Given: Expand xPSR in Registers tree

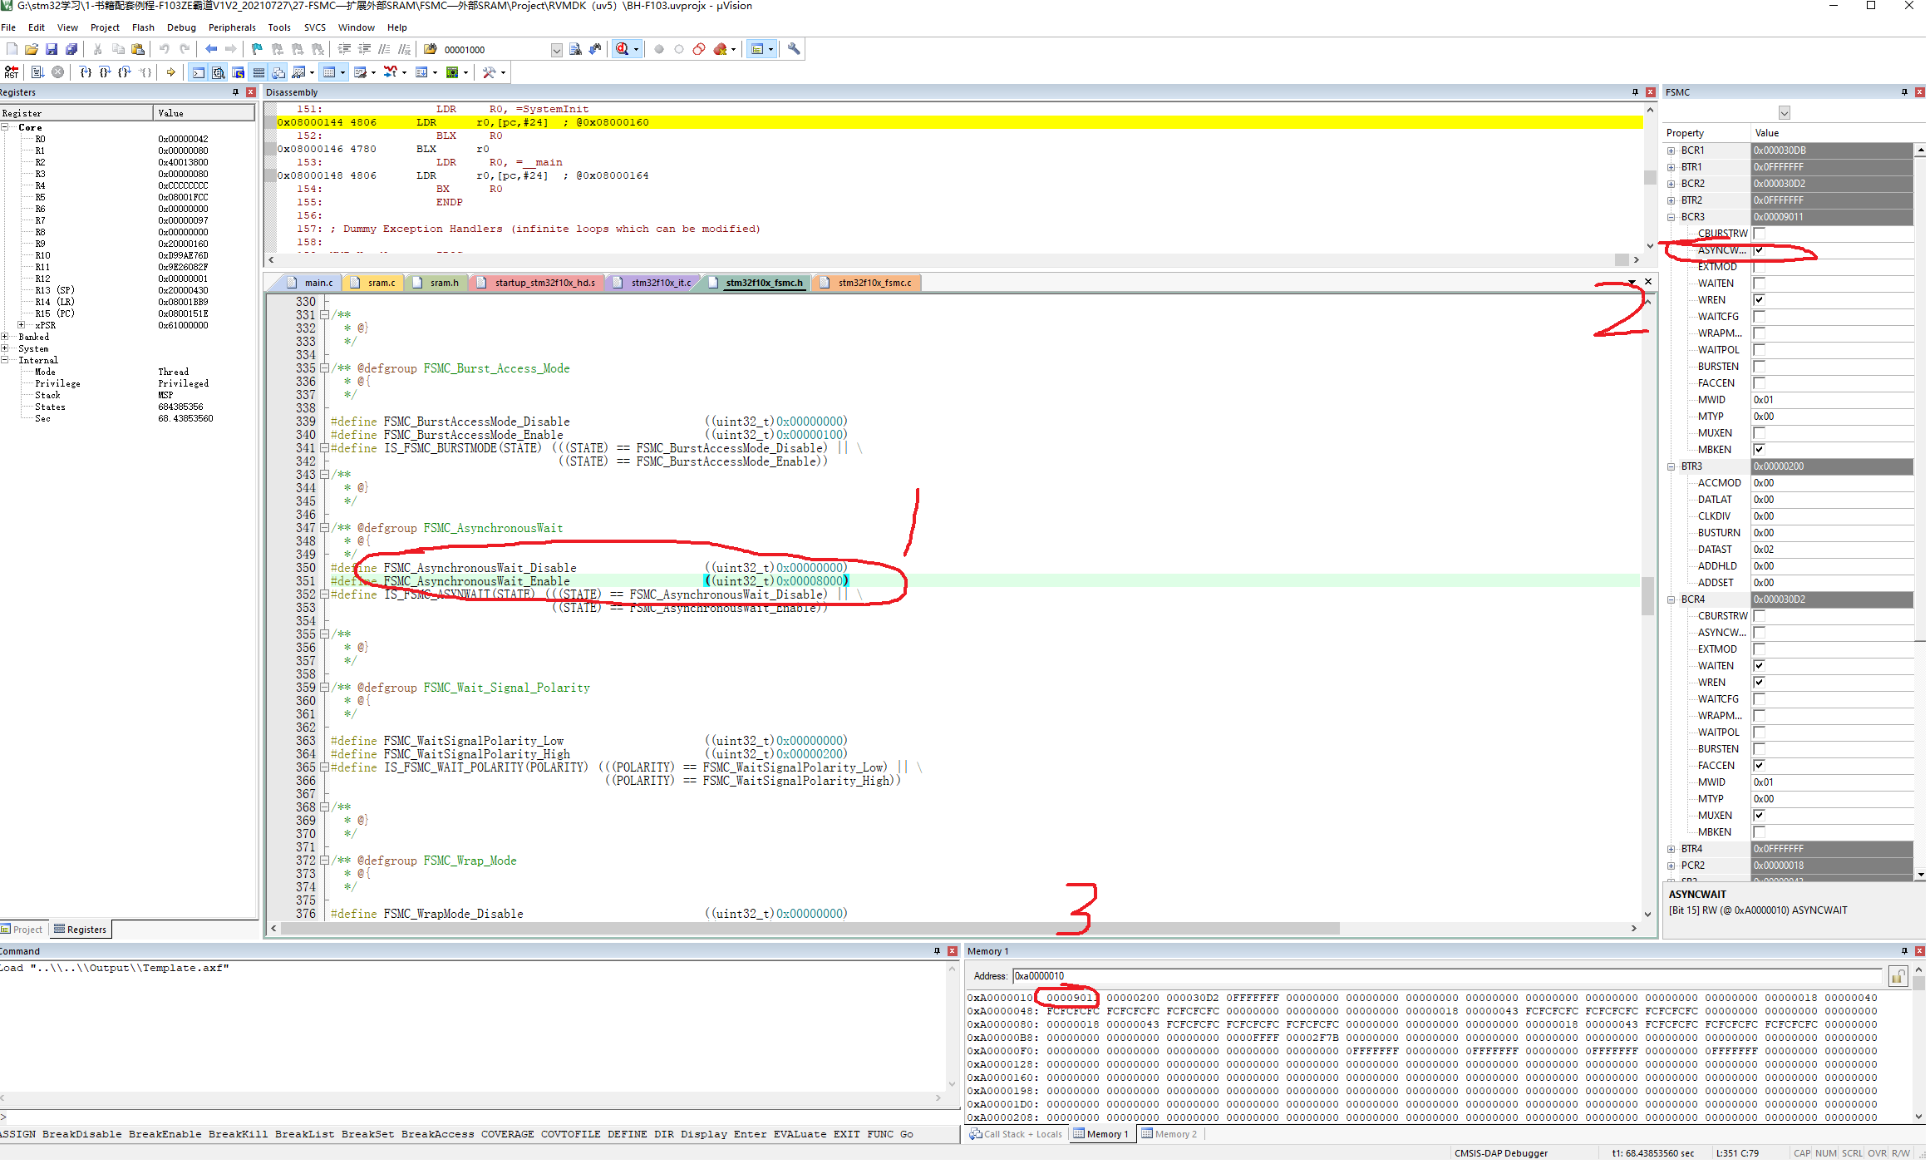Looking at the screenshot, I should point(21,325).
